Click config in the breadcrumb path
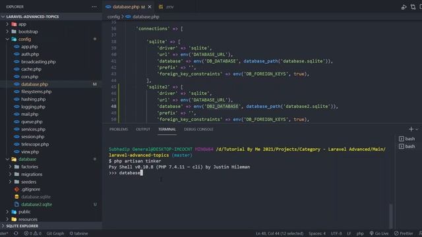Viewport: 422px width, 237px height. pyautogui.click(x=113, y=16)
